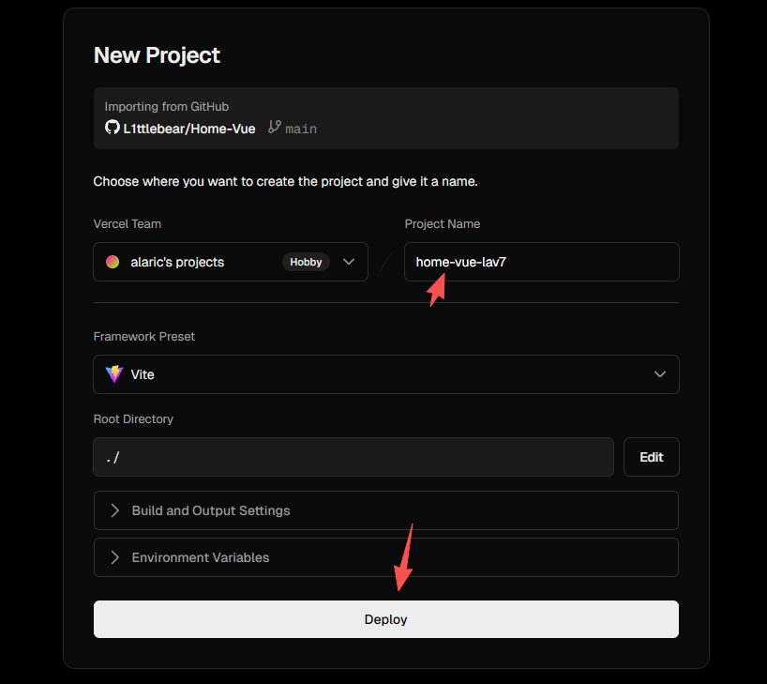The image size is (767, 684).
Task: Click the Project Name label
Action: 442,224
